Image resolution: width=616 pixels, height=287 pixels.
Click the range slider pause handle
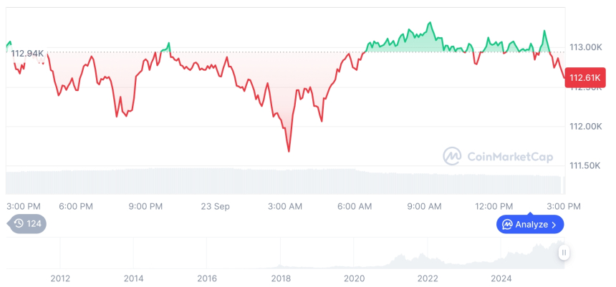pyautogui.click(x=564, y=252)
